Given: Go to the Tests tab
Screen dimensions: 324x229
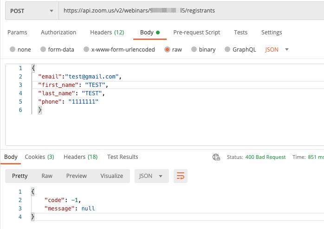Looking at the screenshot, I should click(240, 33).
